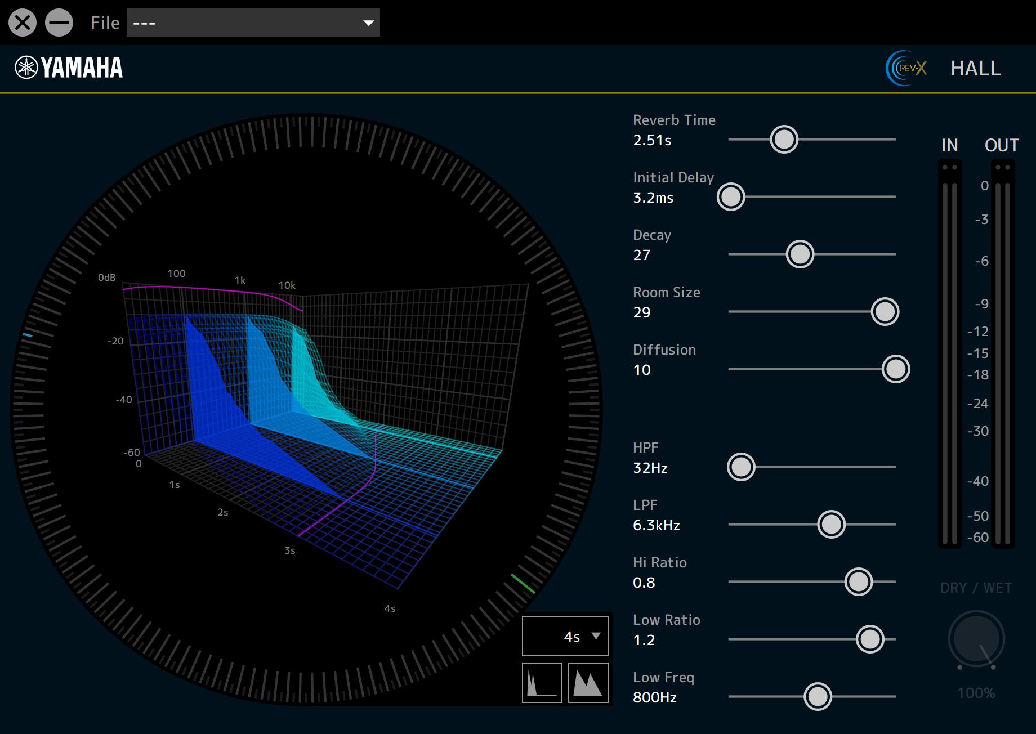Click the round X close icon
Image resolution: width=1036 pixels, height=734 pixels.
click(x=23, y=23)
